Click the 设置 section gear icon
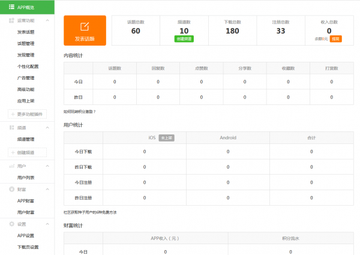This screenshot has height=255, width=360. pos(11,224)
